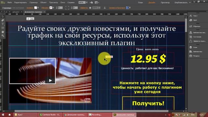Click the browser fill color swatch
The image size is (208, 117).
click(127, 8)
